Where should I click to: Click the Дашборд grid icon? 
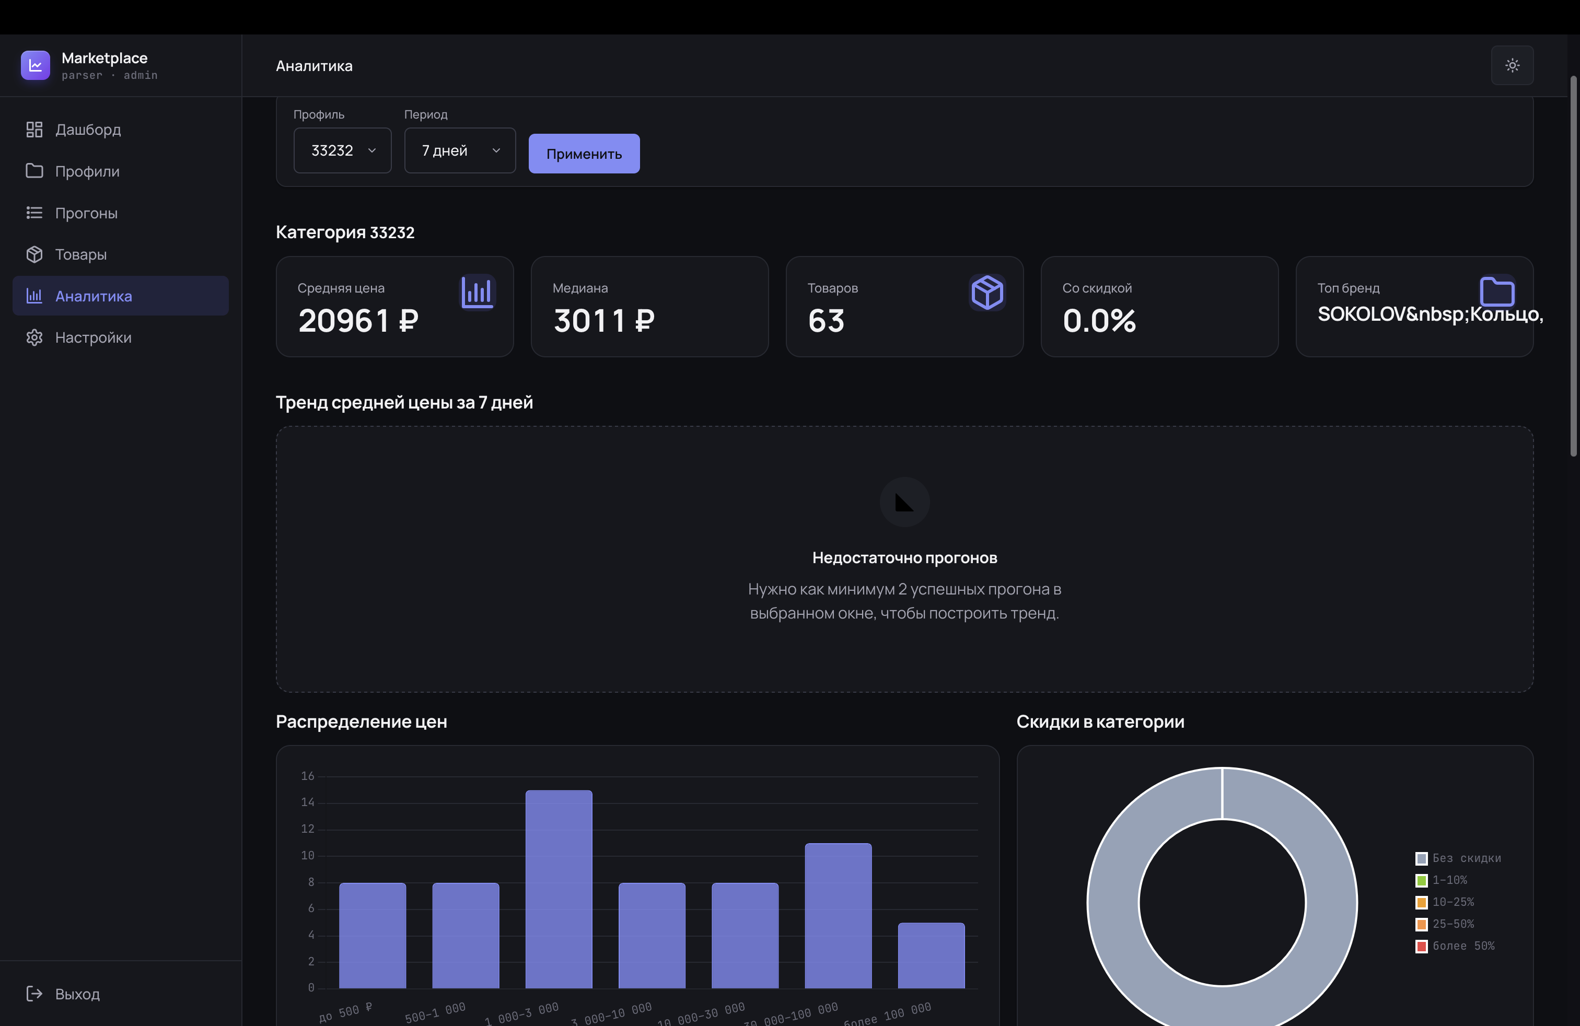click(x=34, y=130)
